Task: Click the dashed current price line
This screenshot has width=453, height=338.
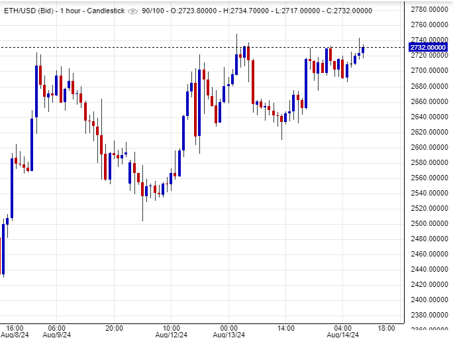Action: tap(199, 47)
